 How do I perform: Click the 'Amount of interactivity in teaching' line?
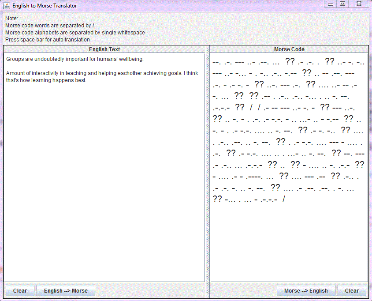pyautogui.click(x=102, y=73)
